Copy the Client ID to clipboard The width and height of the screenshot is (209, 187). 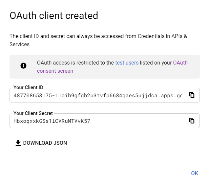pos(192,95)
